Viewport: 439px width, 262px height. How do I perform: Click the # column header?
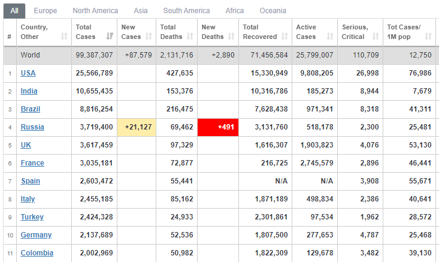point(10,32)
